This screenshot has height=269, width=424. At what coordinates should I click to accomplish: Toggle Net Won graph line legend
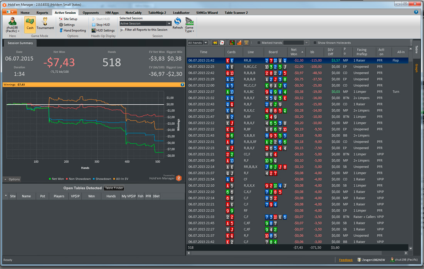(56, 179)
